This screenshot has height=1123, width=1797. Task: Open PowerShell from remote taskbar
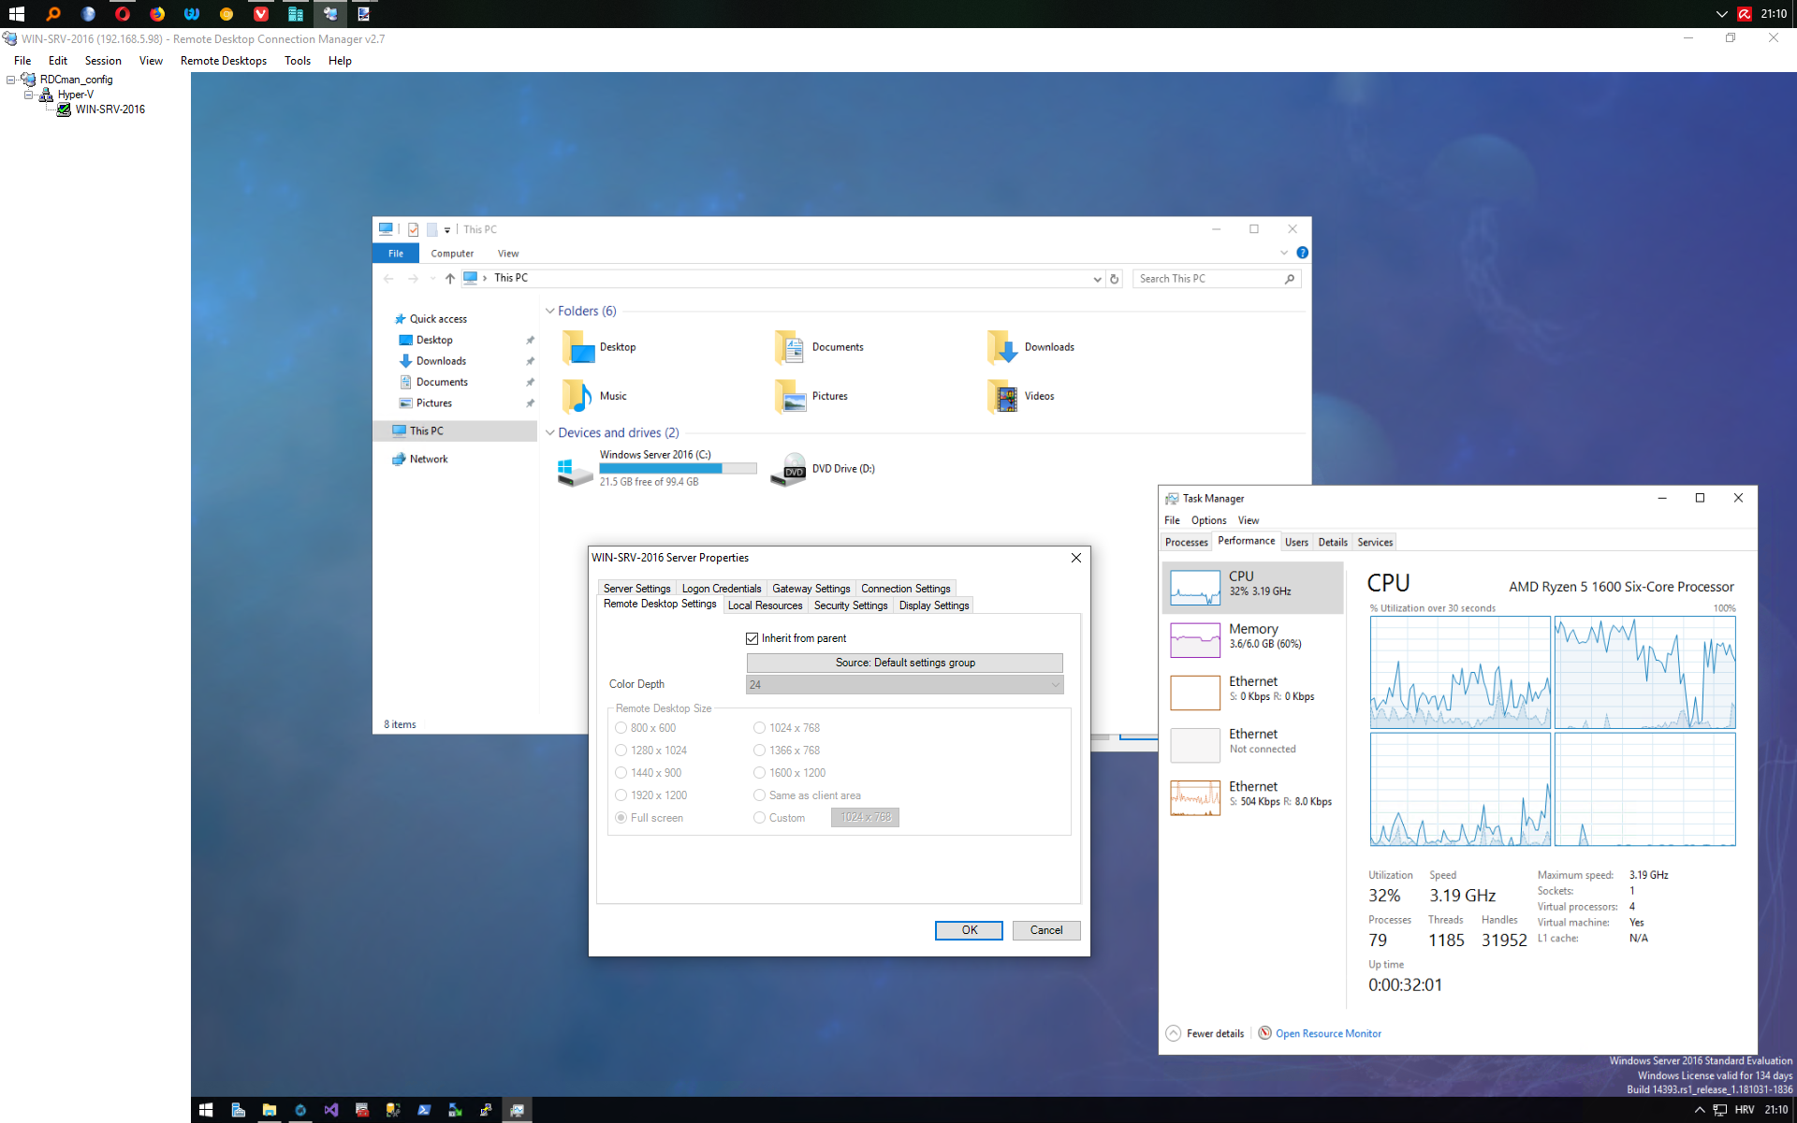[424, 1110]
